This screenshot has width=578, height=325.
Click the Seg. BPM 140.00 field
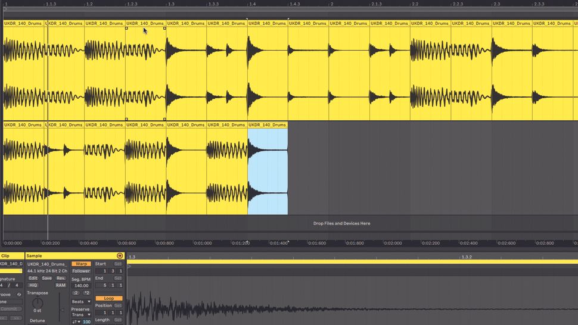point(81,286)
